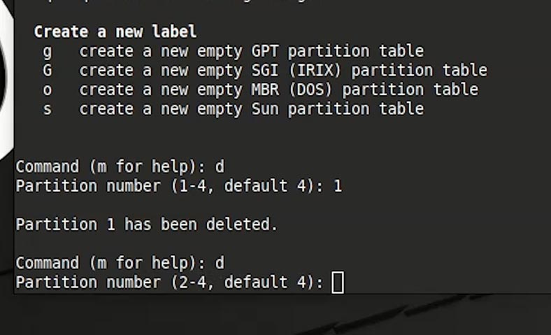
Task: Click the 'd' typed at the first command prompt
Action: coord(220,166)
